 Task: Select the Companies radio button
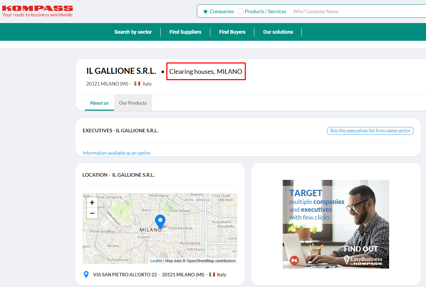[205, 12]
